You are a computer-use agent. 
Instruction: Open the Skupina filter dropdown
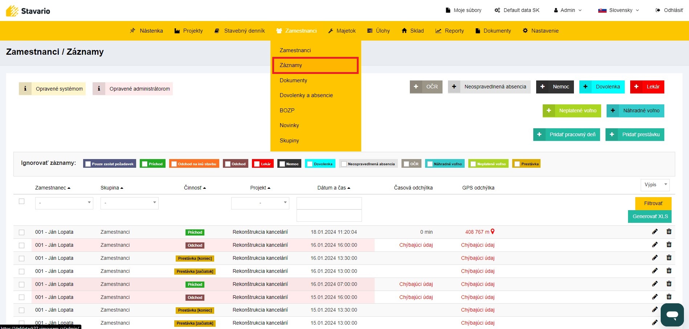pos(130,203)
